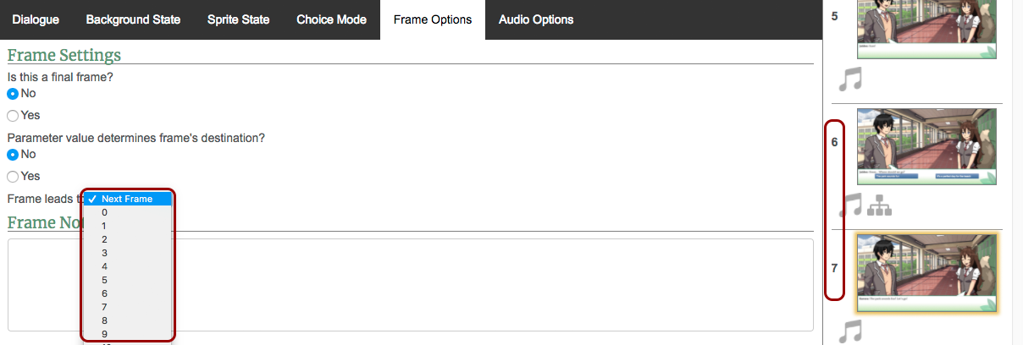Click music note icon below frame 5
The image size is (1023, 345).
pos(850,80)
